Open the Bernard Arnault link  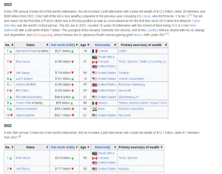[27, 51]
